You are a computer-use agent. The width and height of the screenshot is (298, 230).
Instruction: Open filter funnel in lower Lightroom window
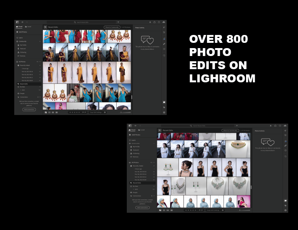237,126
